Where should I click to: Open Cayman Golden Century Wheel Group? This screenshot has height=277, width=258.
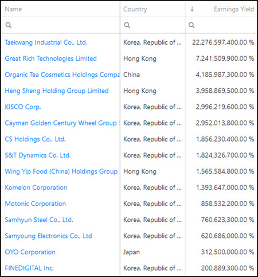(x=61, y=123)
